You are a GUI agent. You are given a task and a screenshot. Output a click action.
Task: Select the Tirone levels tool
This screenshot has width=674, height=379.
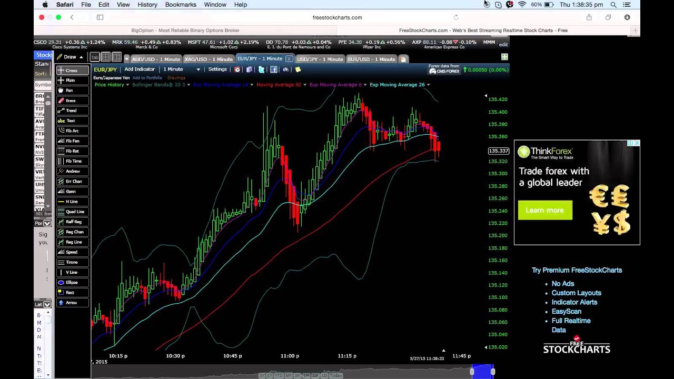point(72,262)
